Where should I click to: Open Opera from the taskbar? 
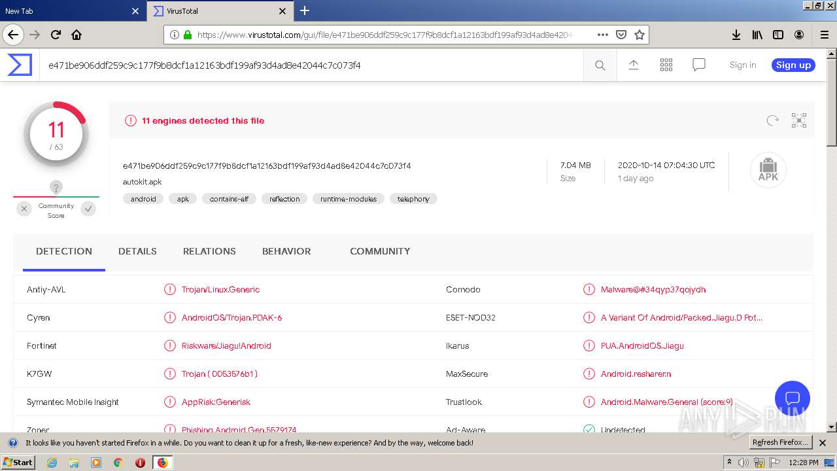coord(140,462)
